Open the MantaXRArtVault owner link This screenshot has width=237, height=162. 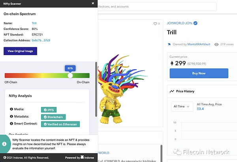click(x=199, y=44)
